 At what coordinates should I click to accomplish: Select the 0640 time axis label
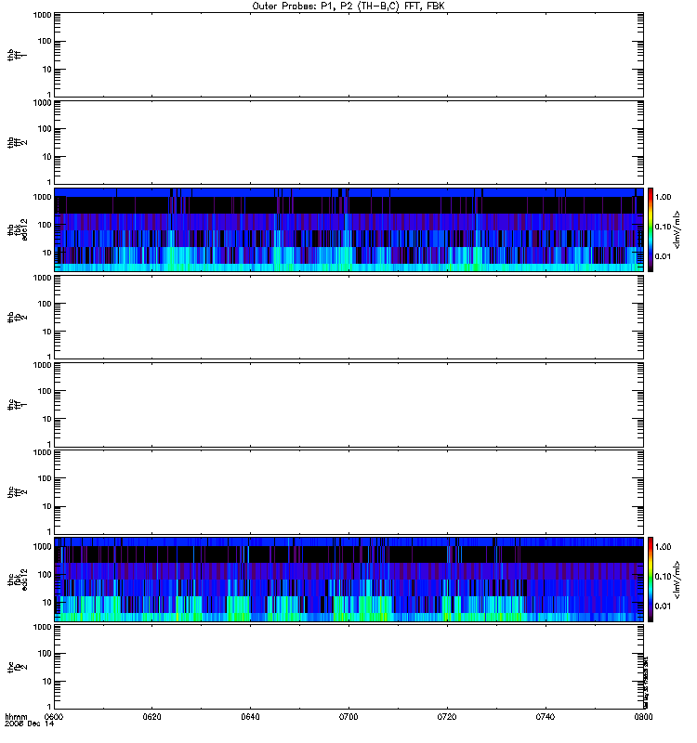pos(250,716)
